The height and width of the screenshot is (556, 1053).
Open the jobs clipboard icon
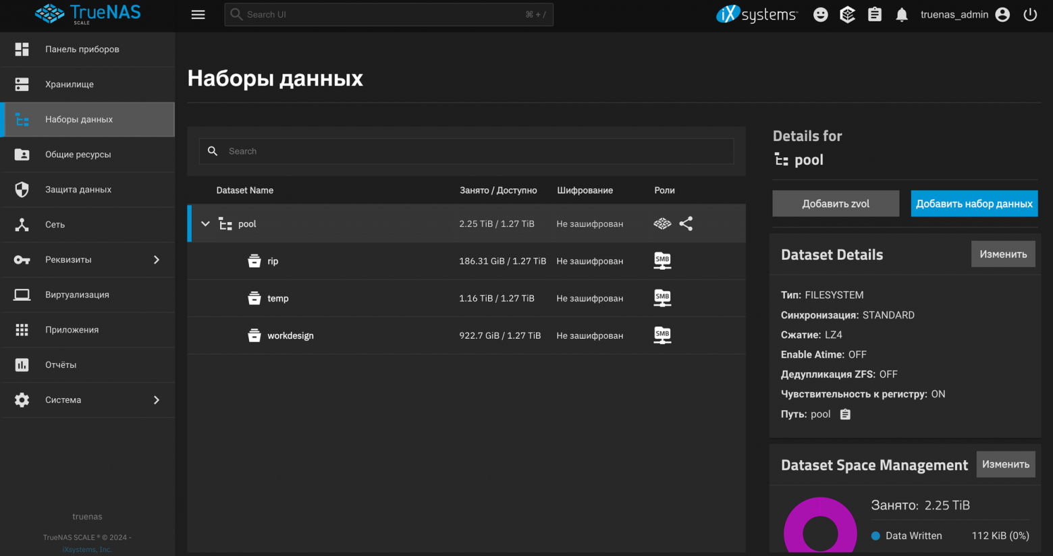point(874,15)
